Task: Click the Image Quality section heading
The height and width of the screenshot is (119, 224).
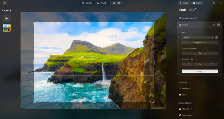Action: coord(185,103)
